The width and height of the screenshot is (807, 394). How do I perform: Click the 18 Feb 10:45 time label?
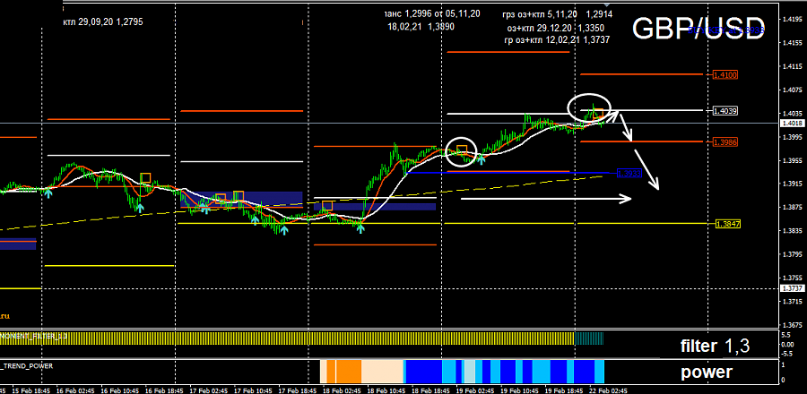(x=386, y=390)
